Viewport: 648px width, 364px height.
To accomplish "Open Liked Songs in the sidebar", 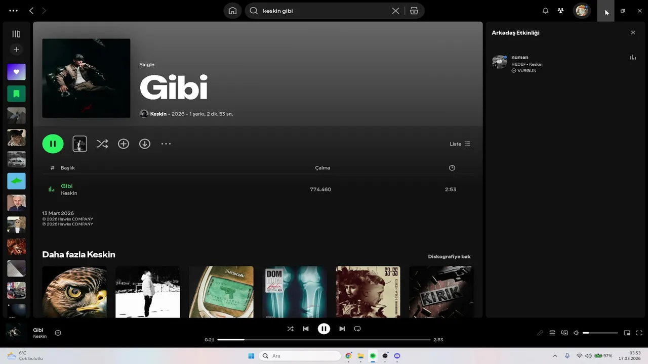I will [x=16, y=72].
